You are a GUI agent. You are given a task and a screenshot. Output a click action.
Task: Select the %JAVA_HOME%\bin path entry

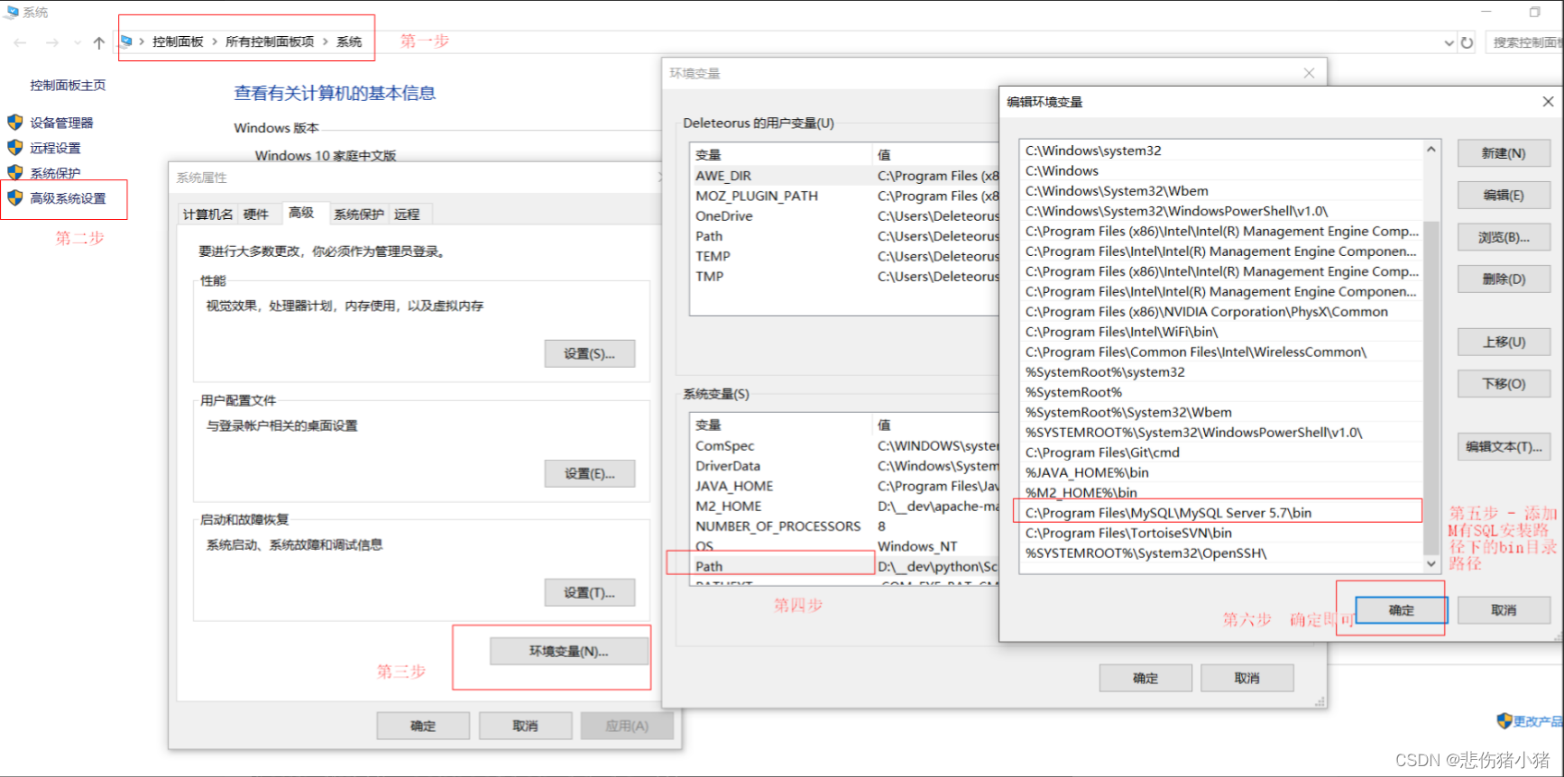point(1221,472)
